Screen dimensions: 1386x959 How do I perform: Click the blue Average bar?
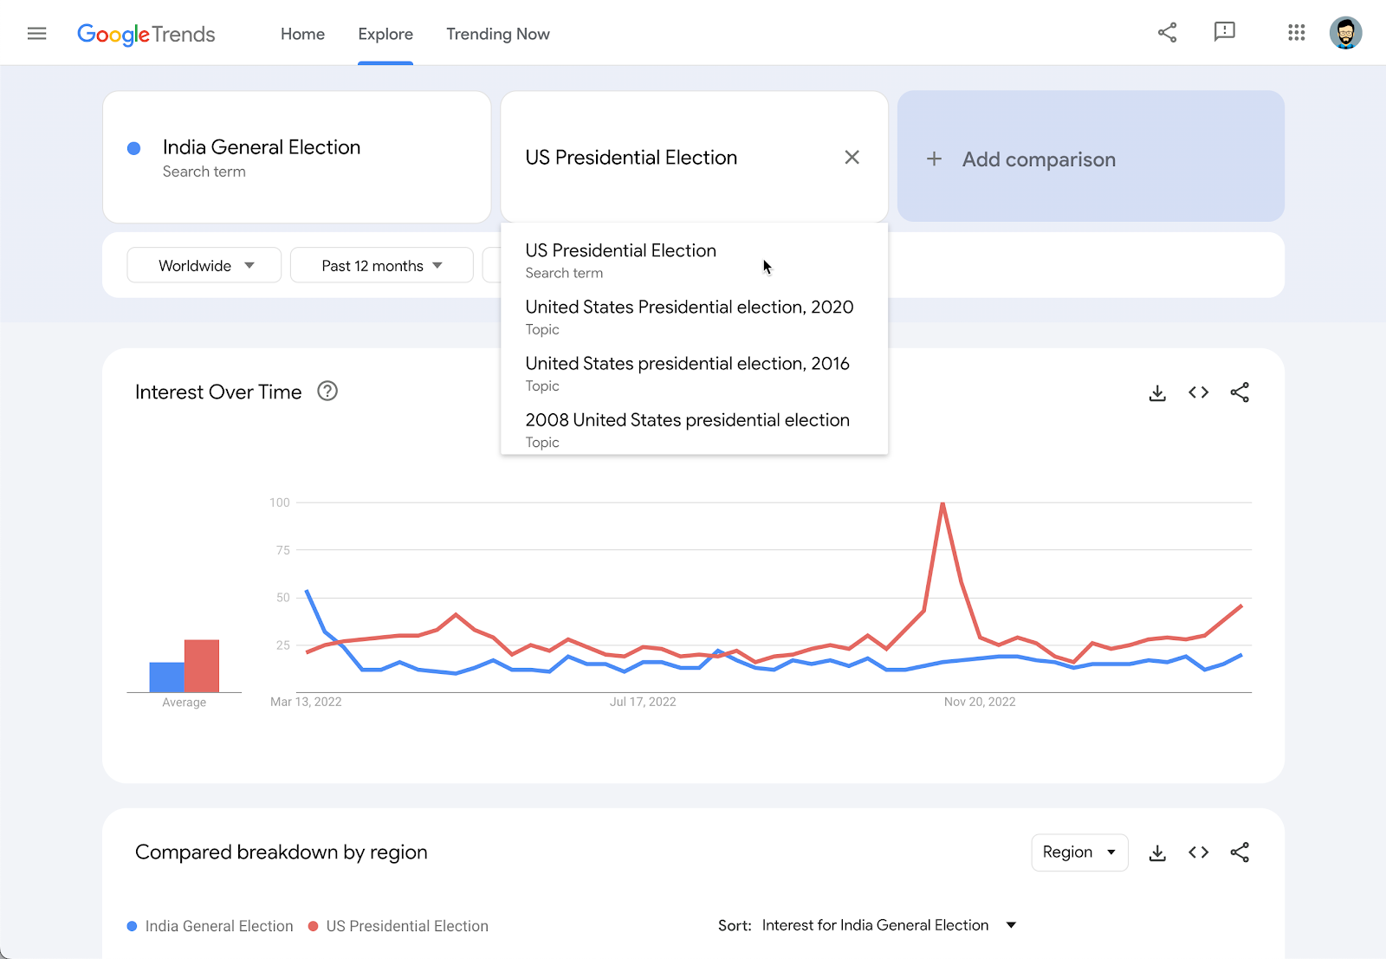(167, 677)
